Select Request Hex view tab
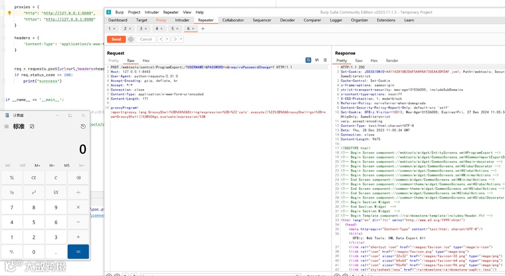Screen dimensions: 505x276 pos(146,61)
